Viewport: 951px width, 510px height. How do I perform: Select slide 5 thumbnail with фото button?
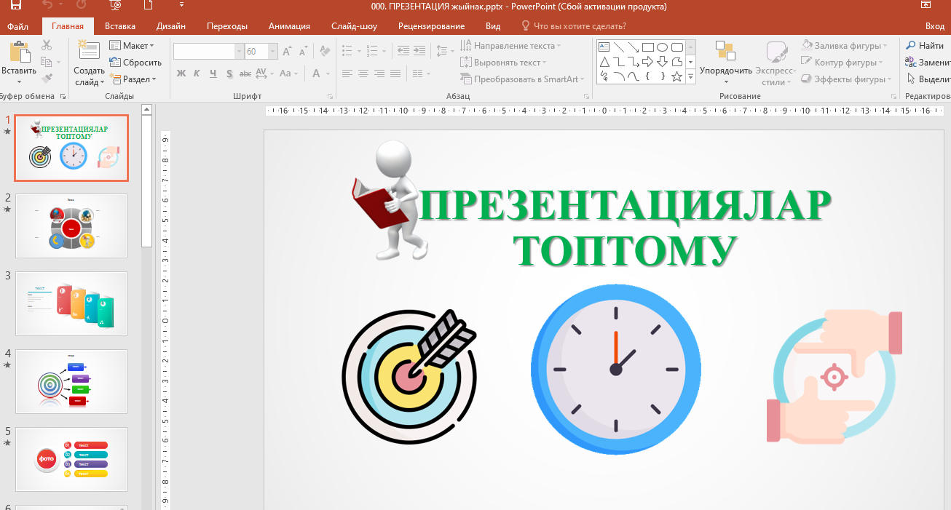point(71,459)
